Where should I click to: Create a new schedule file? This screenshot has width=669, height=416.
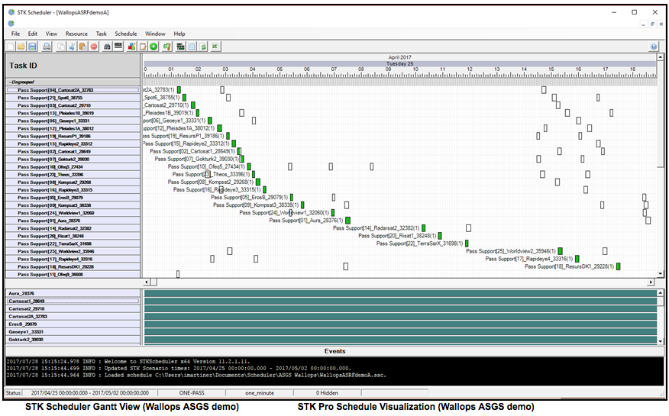click(10, 47)
